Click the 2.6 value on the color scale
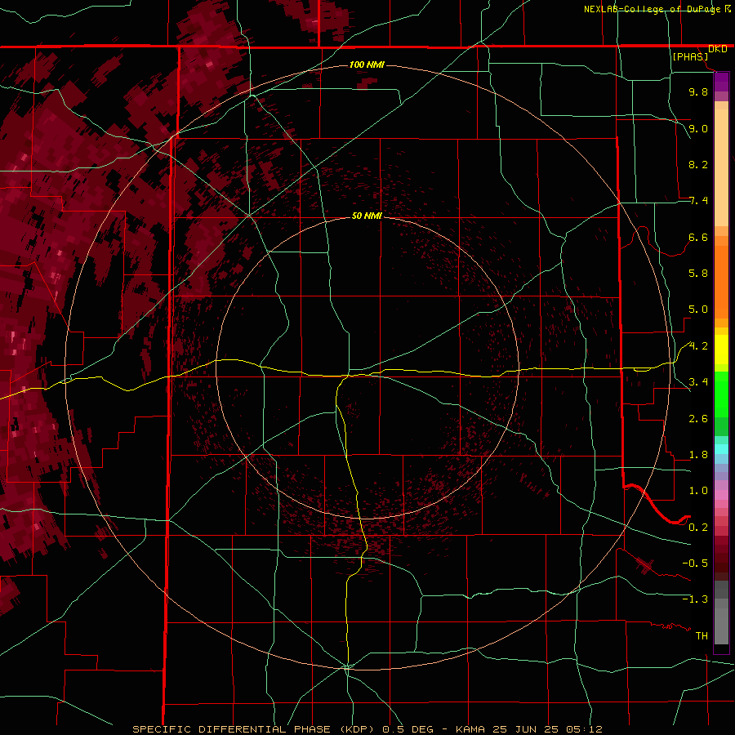The width and height of the screenshot is (735, 735). pos(698,419)
